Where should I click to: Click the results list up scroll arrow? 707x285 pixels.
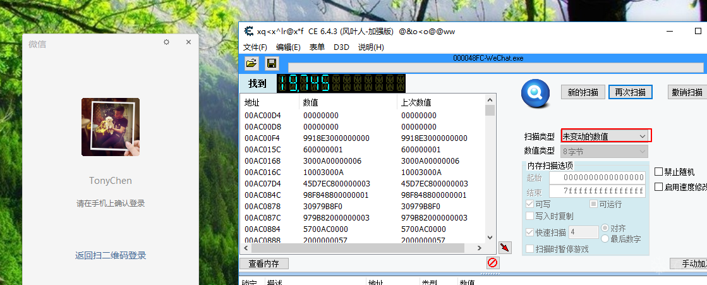coord(490,99)
